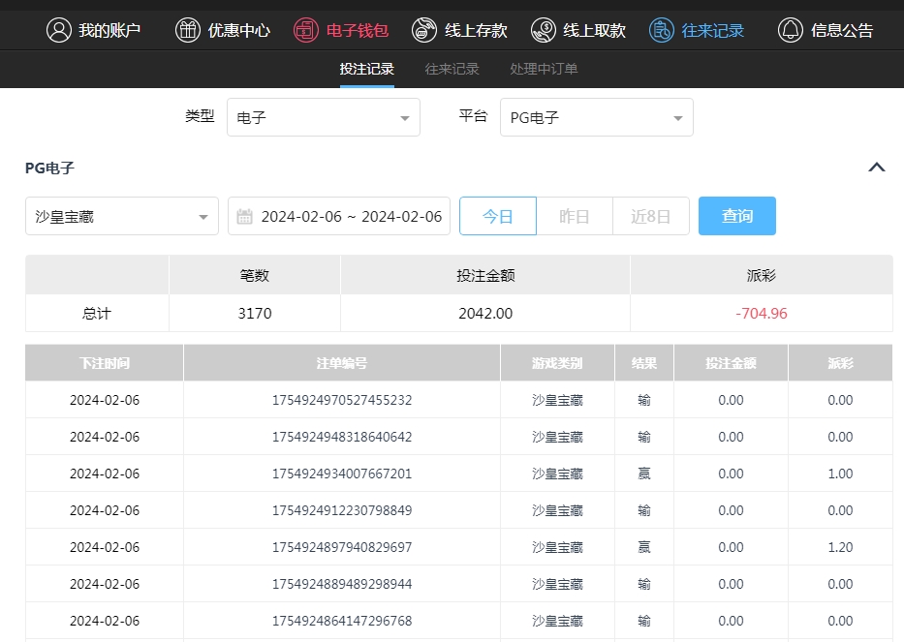Switch to the 处理中订单 tab
This screenshot has height=642, width=904.
tap(544, 69)
